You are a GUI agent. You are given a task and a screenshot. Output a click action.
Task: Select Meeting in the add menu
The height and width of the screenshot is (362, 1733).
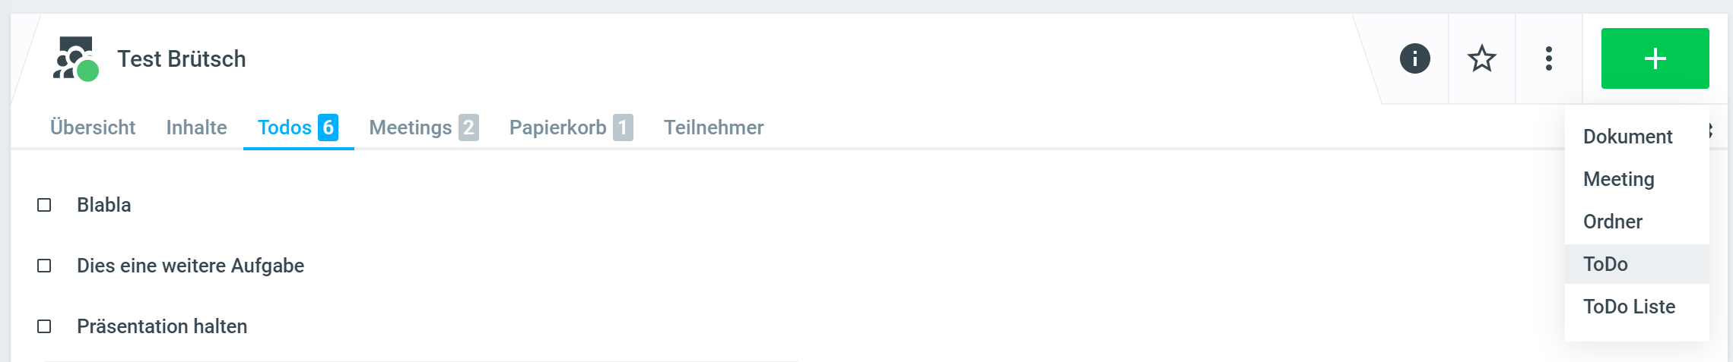click(1618, 179)
